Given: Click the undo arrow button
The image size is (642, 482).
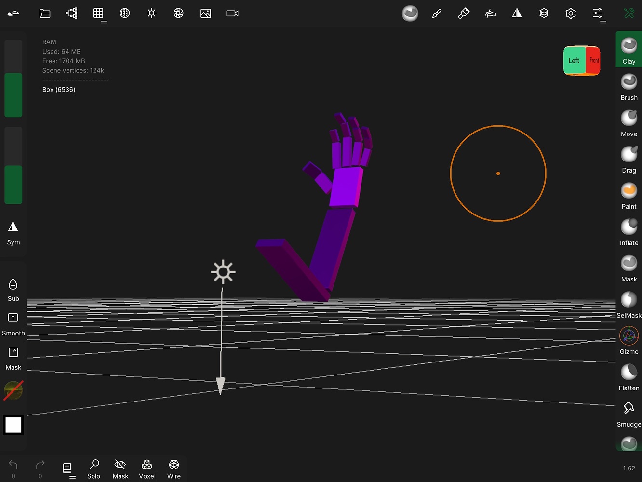Looking at the screenshot, I should click(x=13, y=469).
